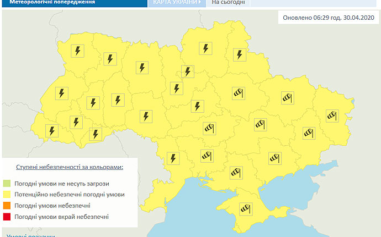Click the thunderstorm icon on Volyn region
381x237 pixels.
coord(78,51)
